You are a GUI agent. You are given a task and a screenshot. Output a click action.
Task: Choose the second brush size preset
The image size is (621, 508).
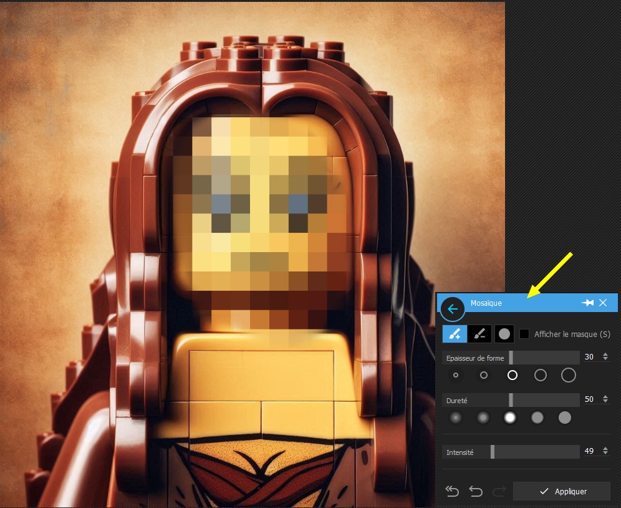click(484, 375)
